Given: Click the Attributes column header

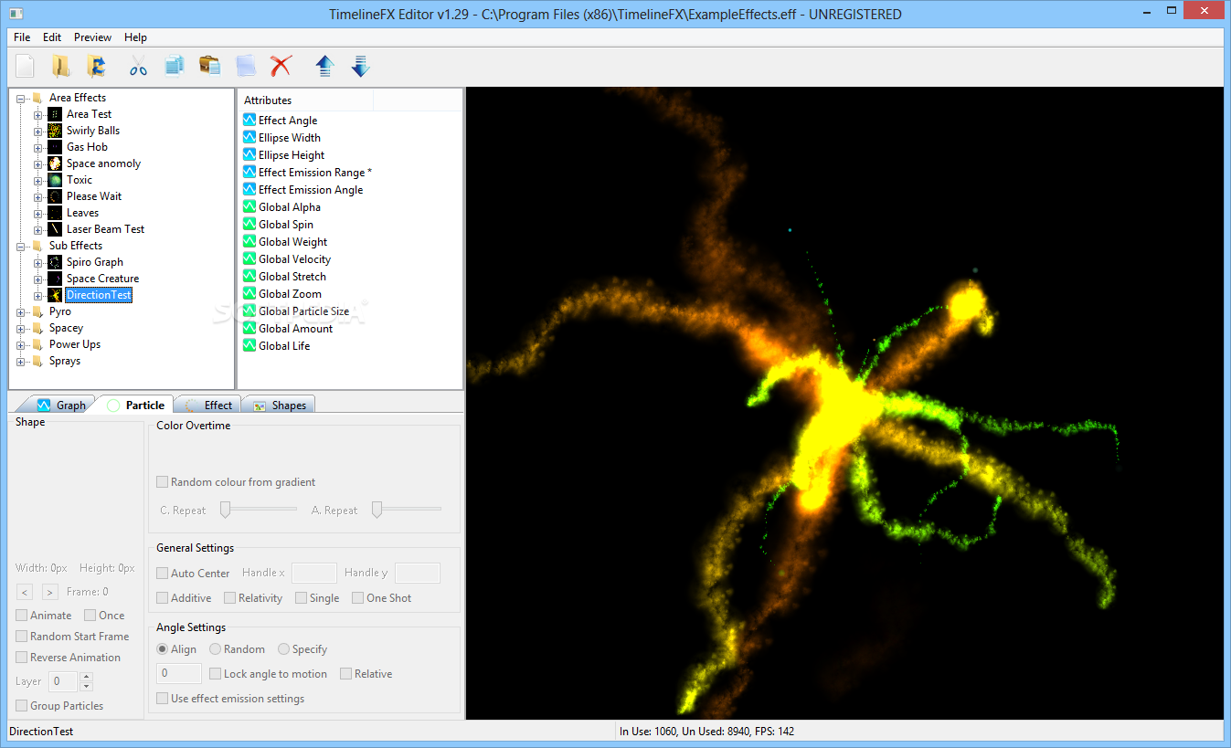Looking at the screenshot, I should (305, 100).
